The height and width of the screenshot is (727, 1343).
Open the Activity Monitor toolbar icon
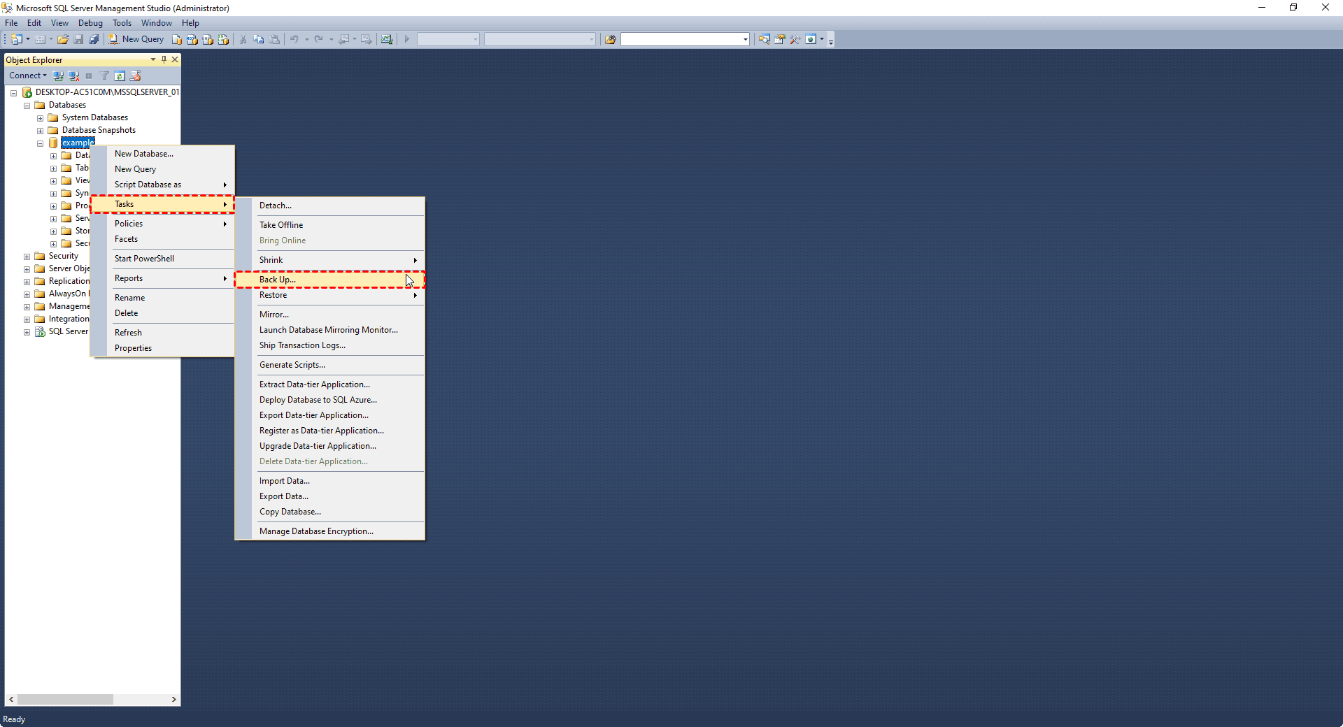(387, 39)
